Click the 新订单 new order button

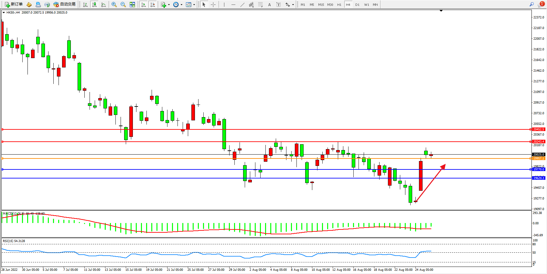(14, 4)
